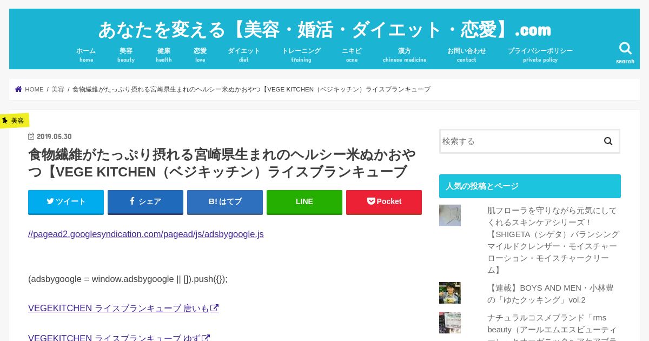Open the プライバシーポリシー menu item
Screen dimensions: 649x341
540,55
